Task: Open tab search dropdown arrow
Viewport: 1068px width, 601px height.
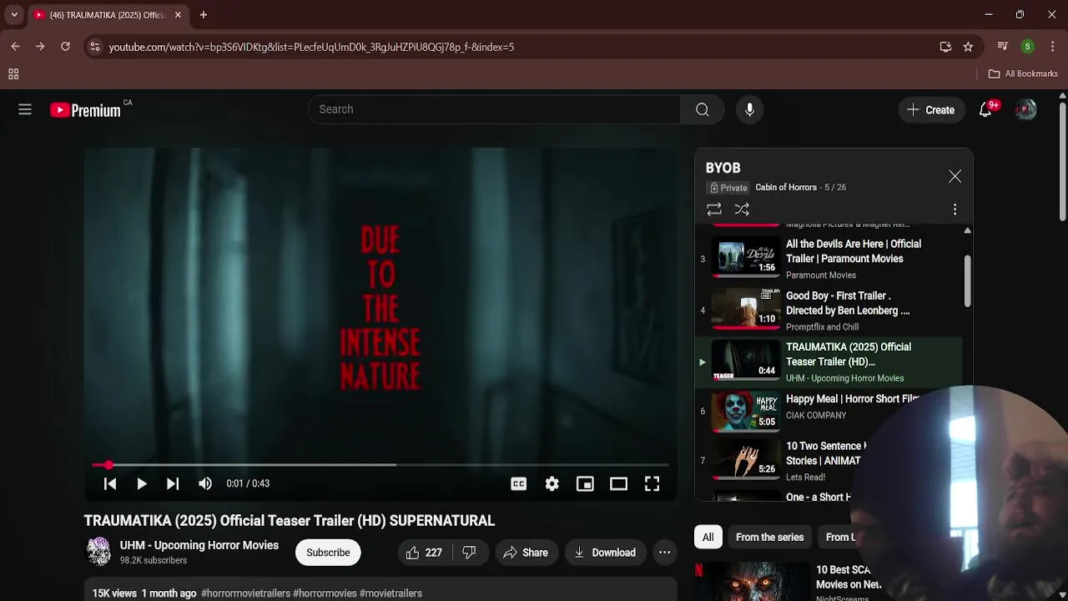Action: (x=14, y=14)
